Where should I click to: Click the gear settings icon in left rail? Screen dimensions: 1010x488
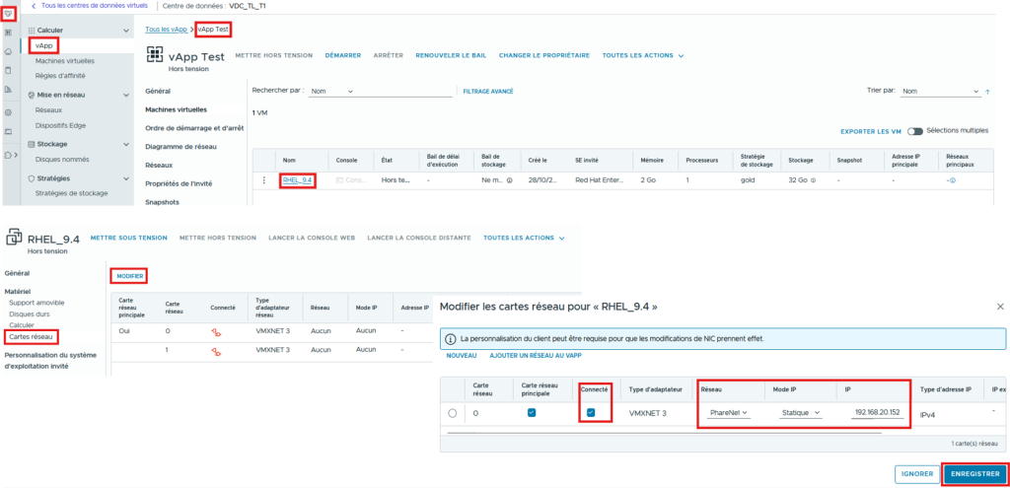click(9, 112)
